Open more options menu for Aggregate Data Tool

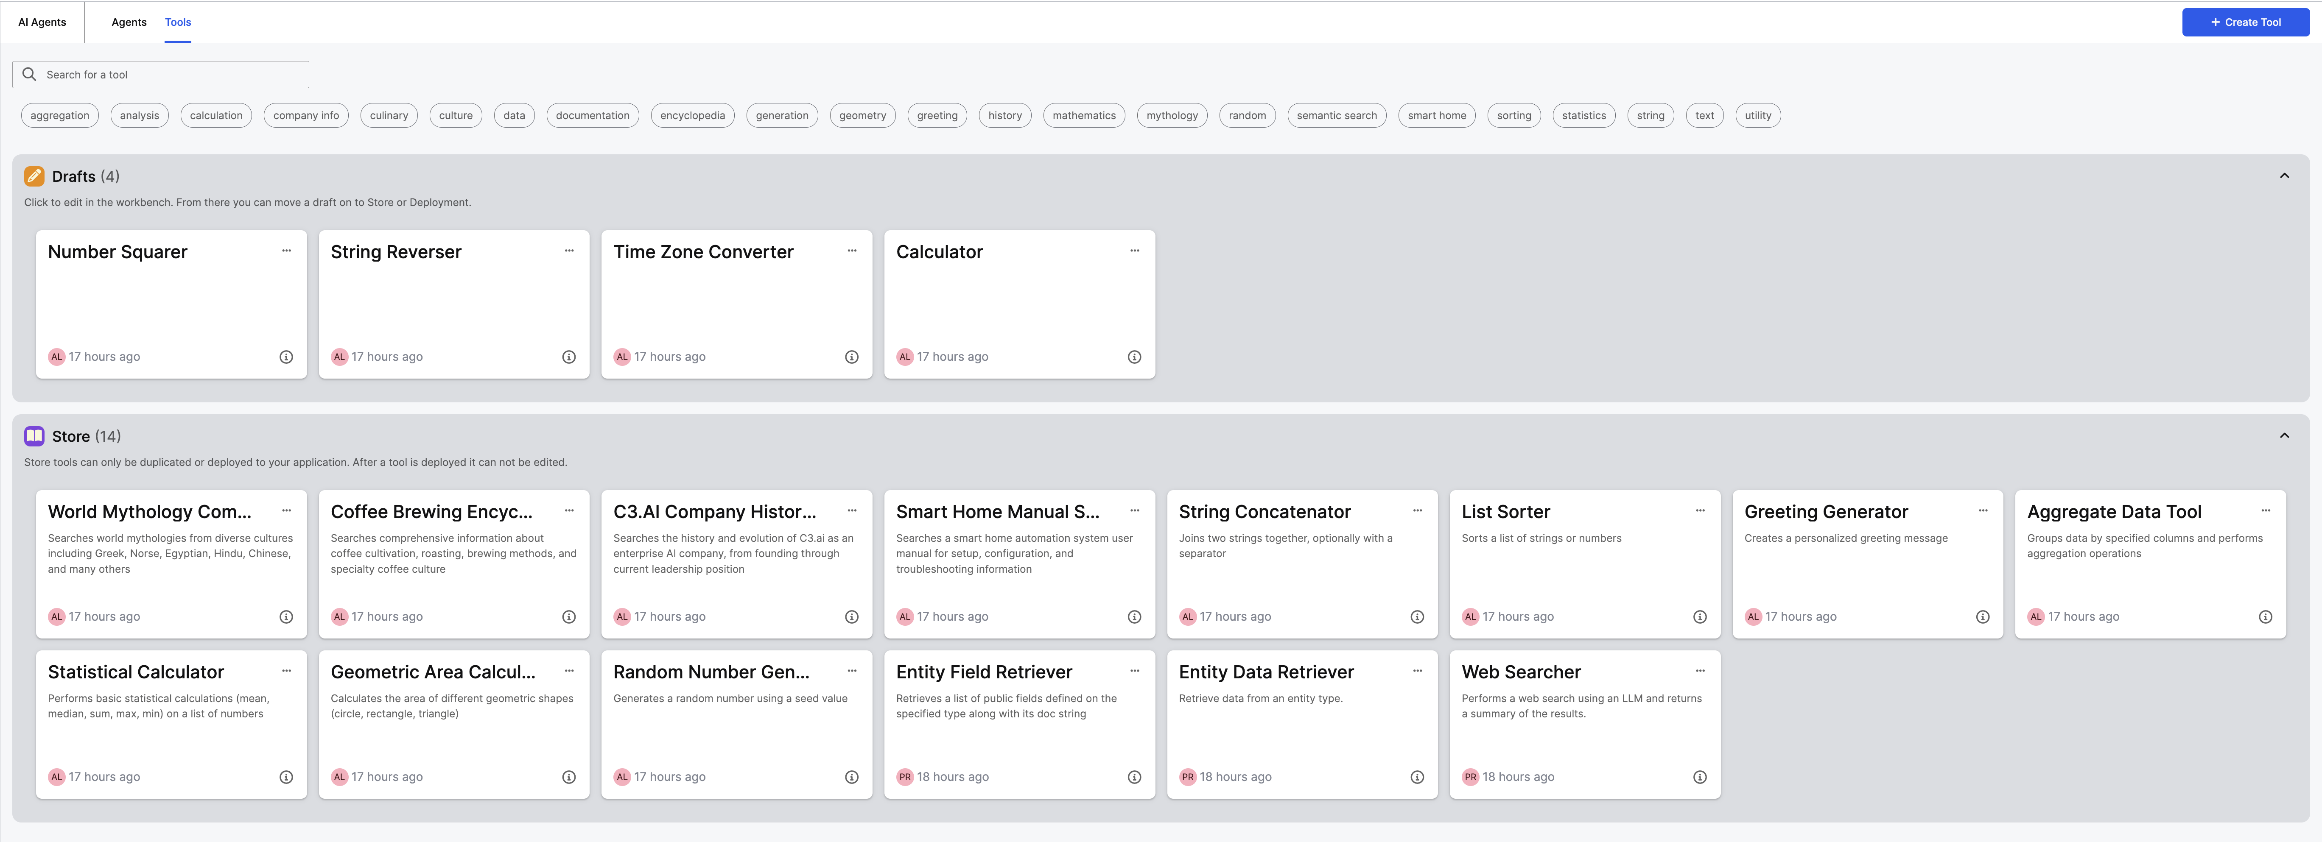2265,510
